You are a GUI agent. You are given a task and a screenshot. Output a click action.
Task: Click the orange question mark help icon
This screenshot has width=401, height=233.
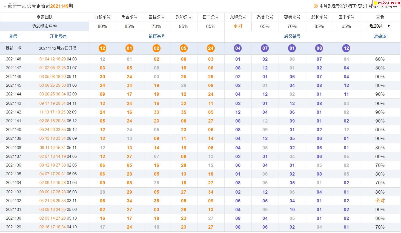(316, 6)
